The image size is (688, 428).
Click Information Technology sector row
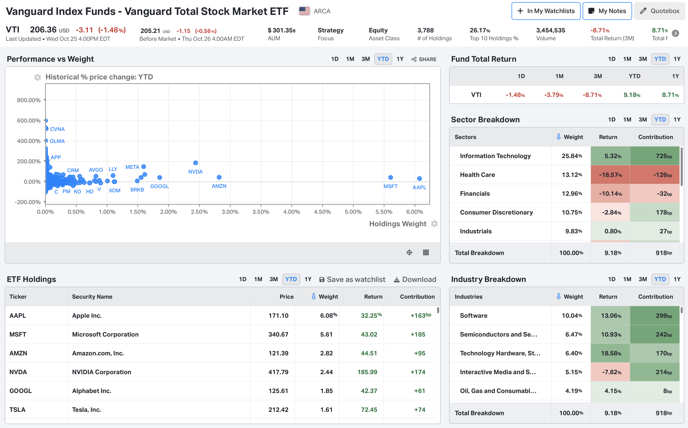tap(565, 156)
